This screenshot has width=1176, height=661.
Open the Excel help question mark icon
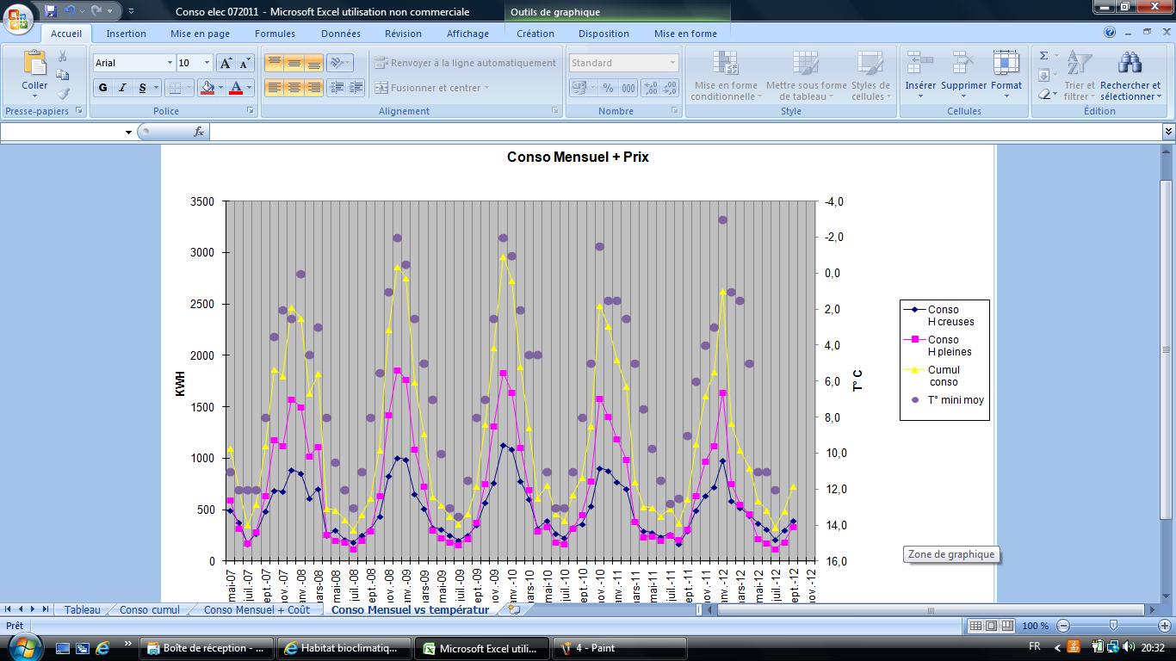pos(1110,33)
